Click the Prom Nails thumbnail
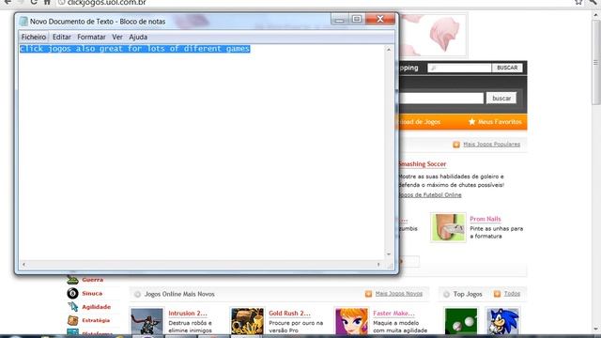The image size is (601, 338). tap(448, 227)
